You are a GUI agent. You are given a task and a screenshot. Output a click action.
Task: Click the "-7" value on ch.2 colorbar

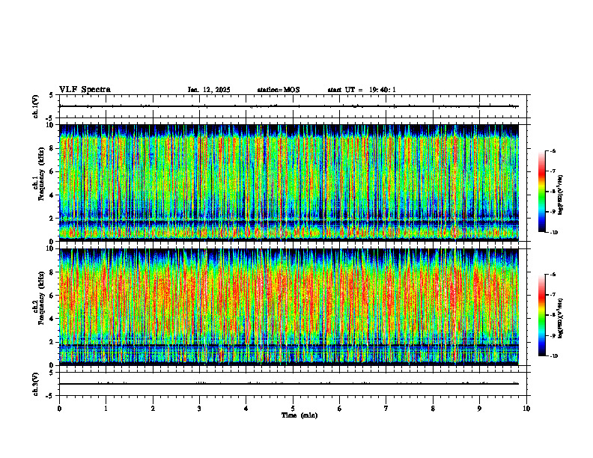click(x=553, y=295)
